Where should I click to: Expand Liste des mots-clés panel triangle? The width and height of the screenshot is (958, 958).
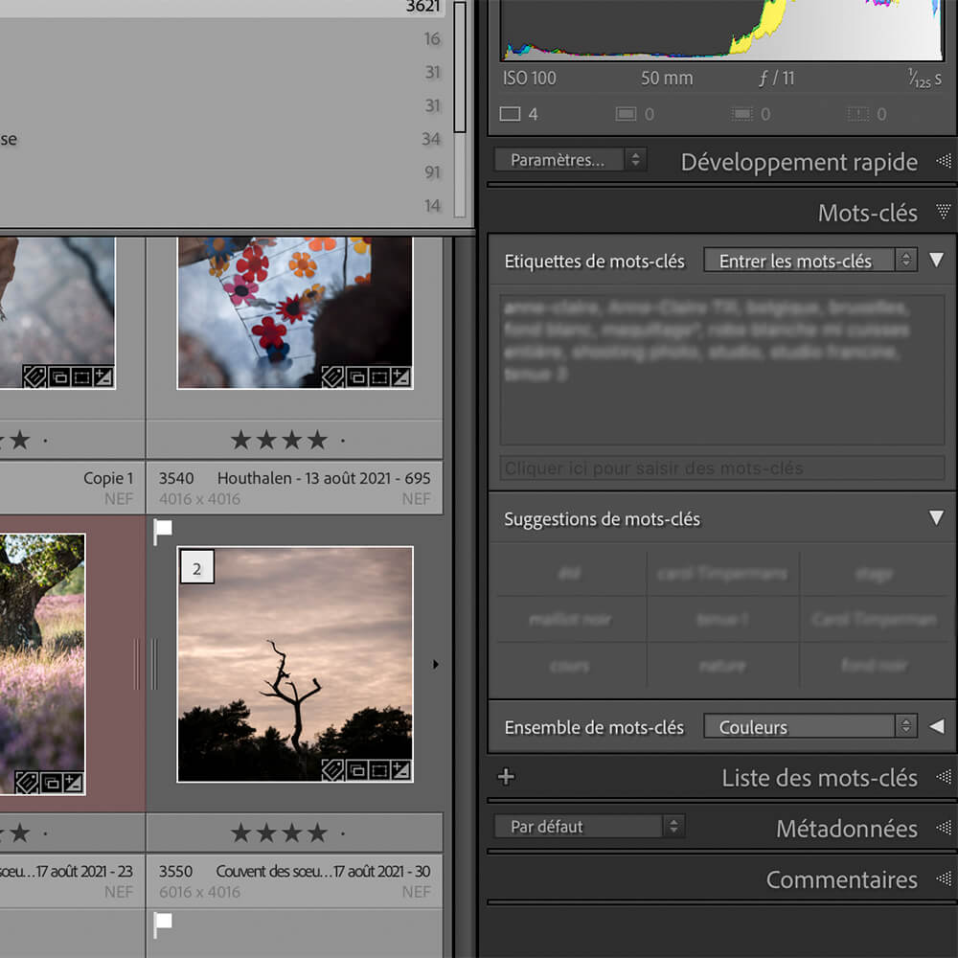click(944, 777)
